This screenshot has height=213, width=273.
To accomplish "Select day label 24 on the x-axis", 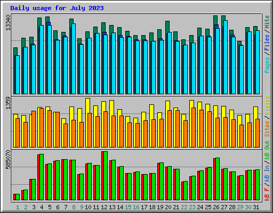I will [x=200, y=207].
